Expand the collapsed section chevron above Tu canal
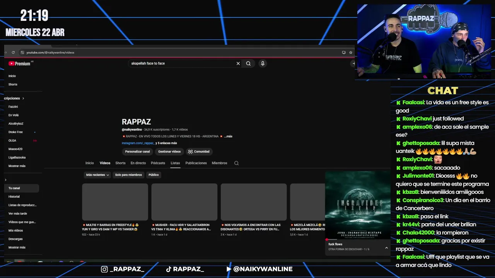The width and height of the screenshot is (495, 278). pyautogui.click(x=5, y=180)
